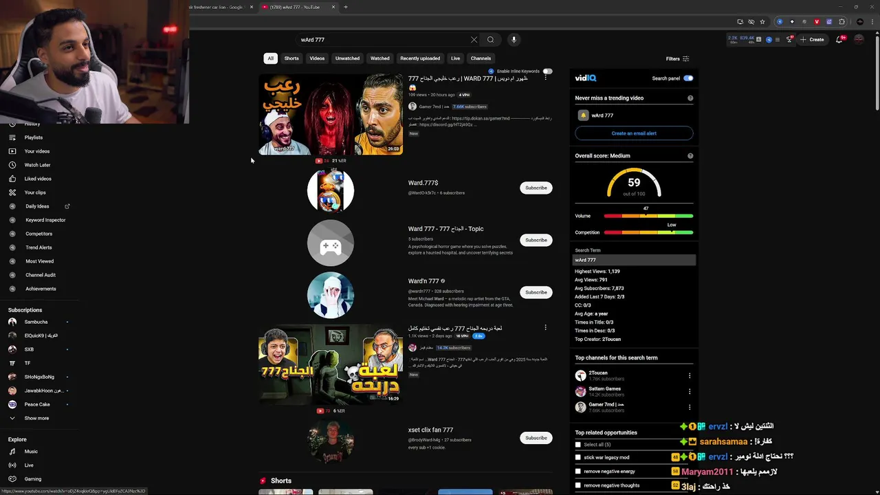Viewport: 880px width, 495px height.
Task: Open the first WARD 777 video thumbnail
Action: (331, 114)
